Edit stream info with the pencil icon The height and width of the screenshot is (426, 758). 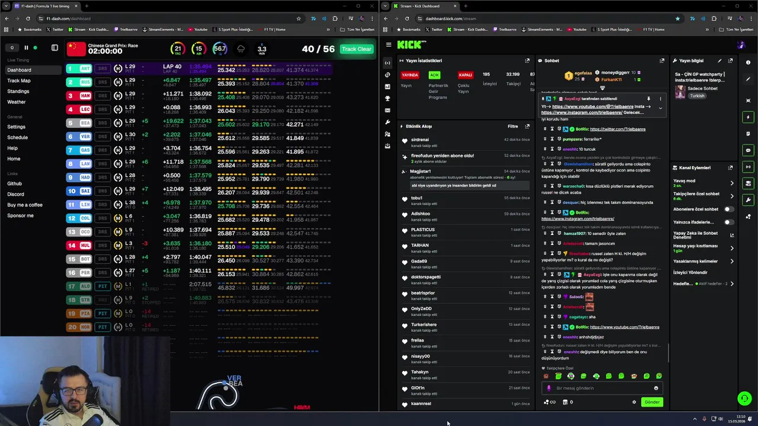click(720, 60)
